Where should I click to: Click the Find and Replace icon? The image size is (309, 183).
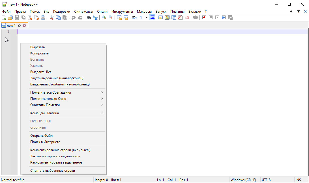95,17
